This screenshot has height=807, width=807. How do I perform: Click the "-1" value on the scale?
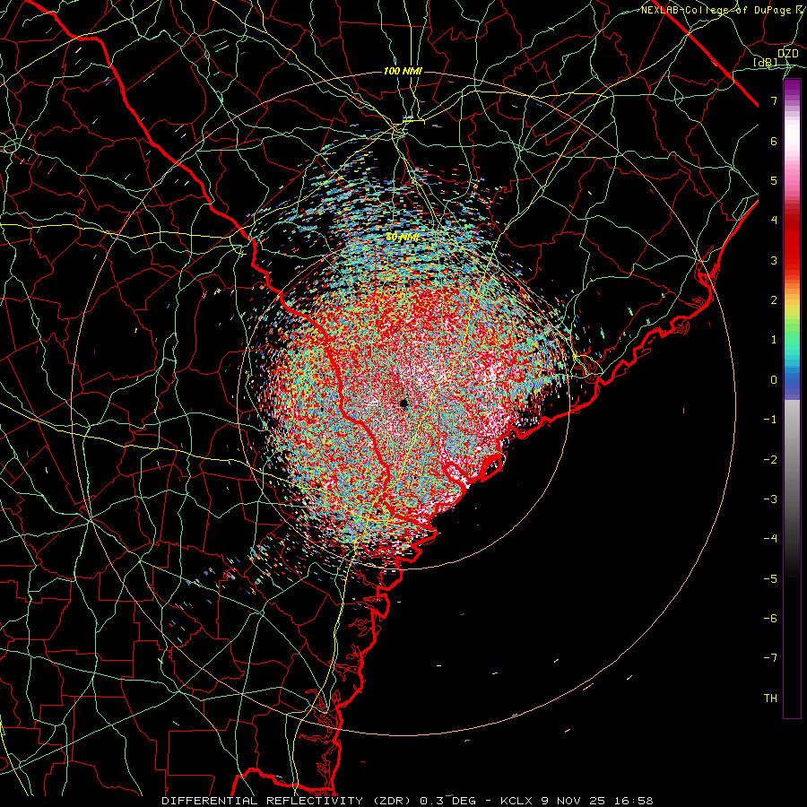click(770, 420)
